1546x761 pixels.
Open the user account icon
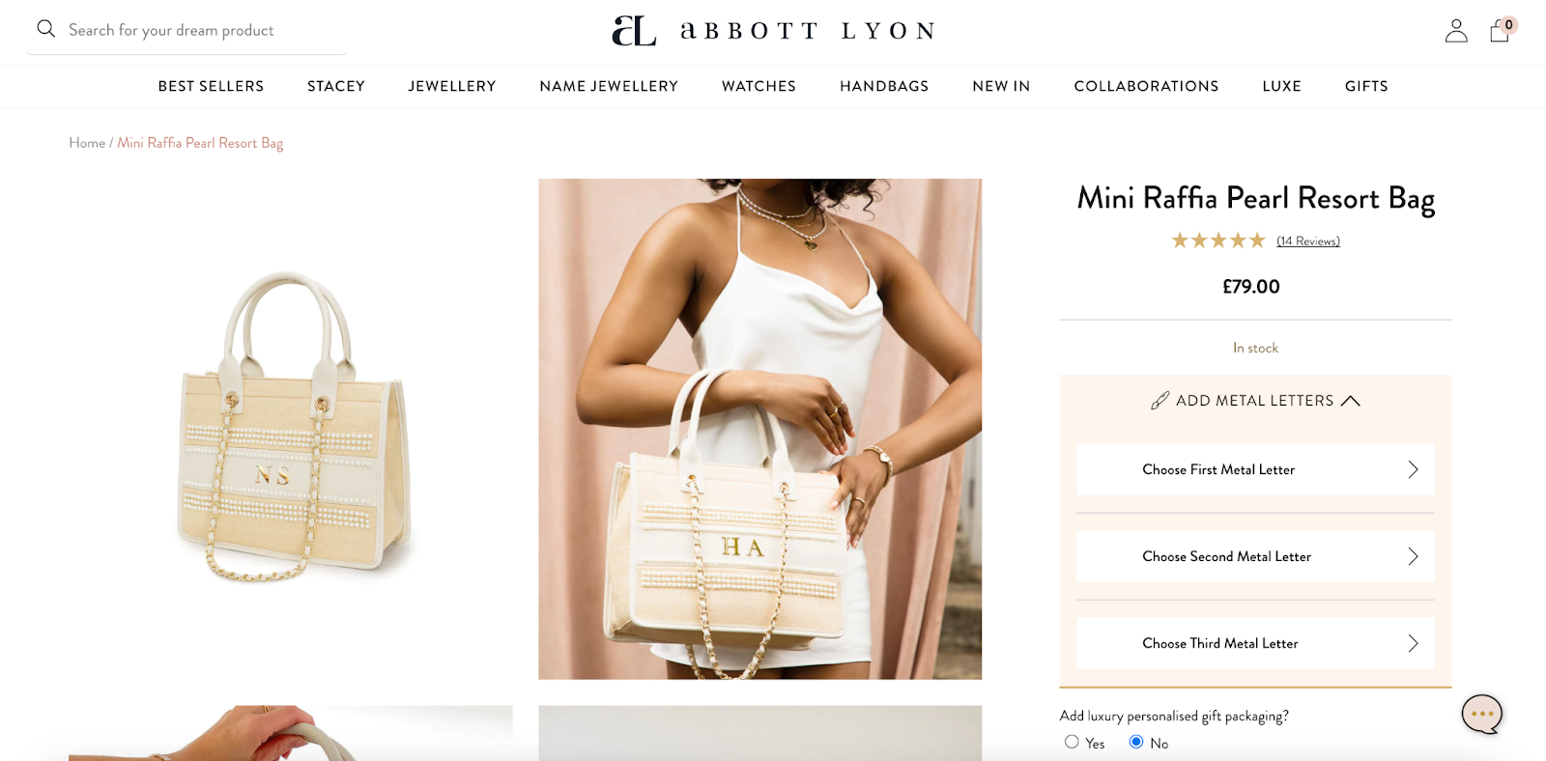pyautogui.click(x=1456, y=31)
